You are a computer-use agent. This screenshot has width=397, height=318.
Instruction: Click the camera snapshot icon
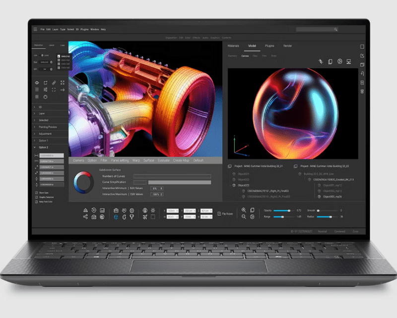click(x=94, y=217)
